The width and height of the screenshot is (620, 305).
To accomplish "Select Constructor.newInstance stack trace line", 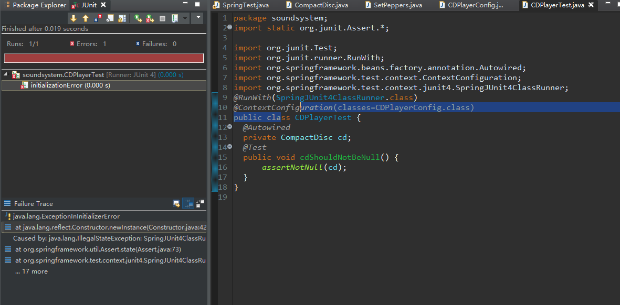I will pyautogui.click(x=103, y=227).
